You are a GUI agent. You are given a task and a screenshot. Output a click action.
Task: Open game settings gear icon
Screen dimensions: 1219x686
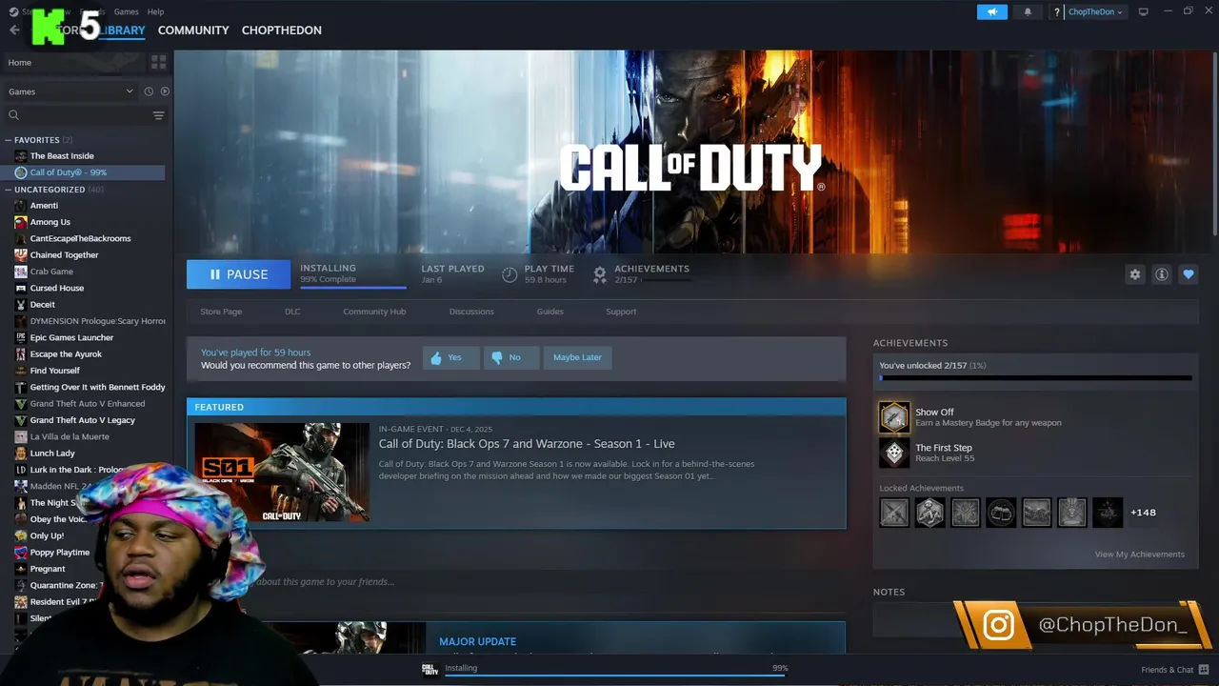pyautogui.click(x=1134, y=274)
